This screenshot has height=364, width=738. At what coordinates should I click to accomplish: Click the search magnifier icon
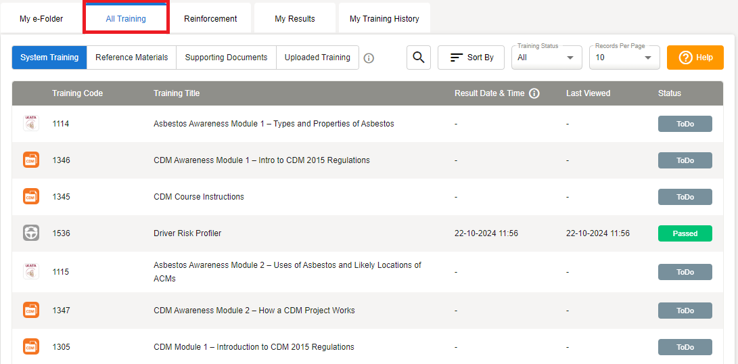coord(419,58)
